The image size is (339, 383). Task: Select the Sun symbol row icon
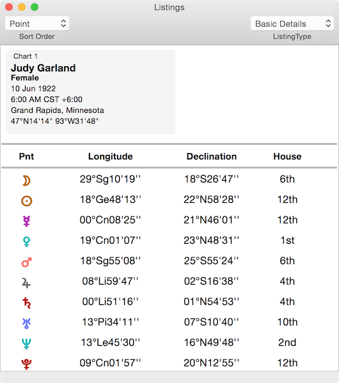(x=26, y=201)
